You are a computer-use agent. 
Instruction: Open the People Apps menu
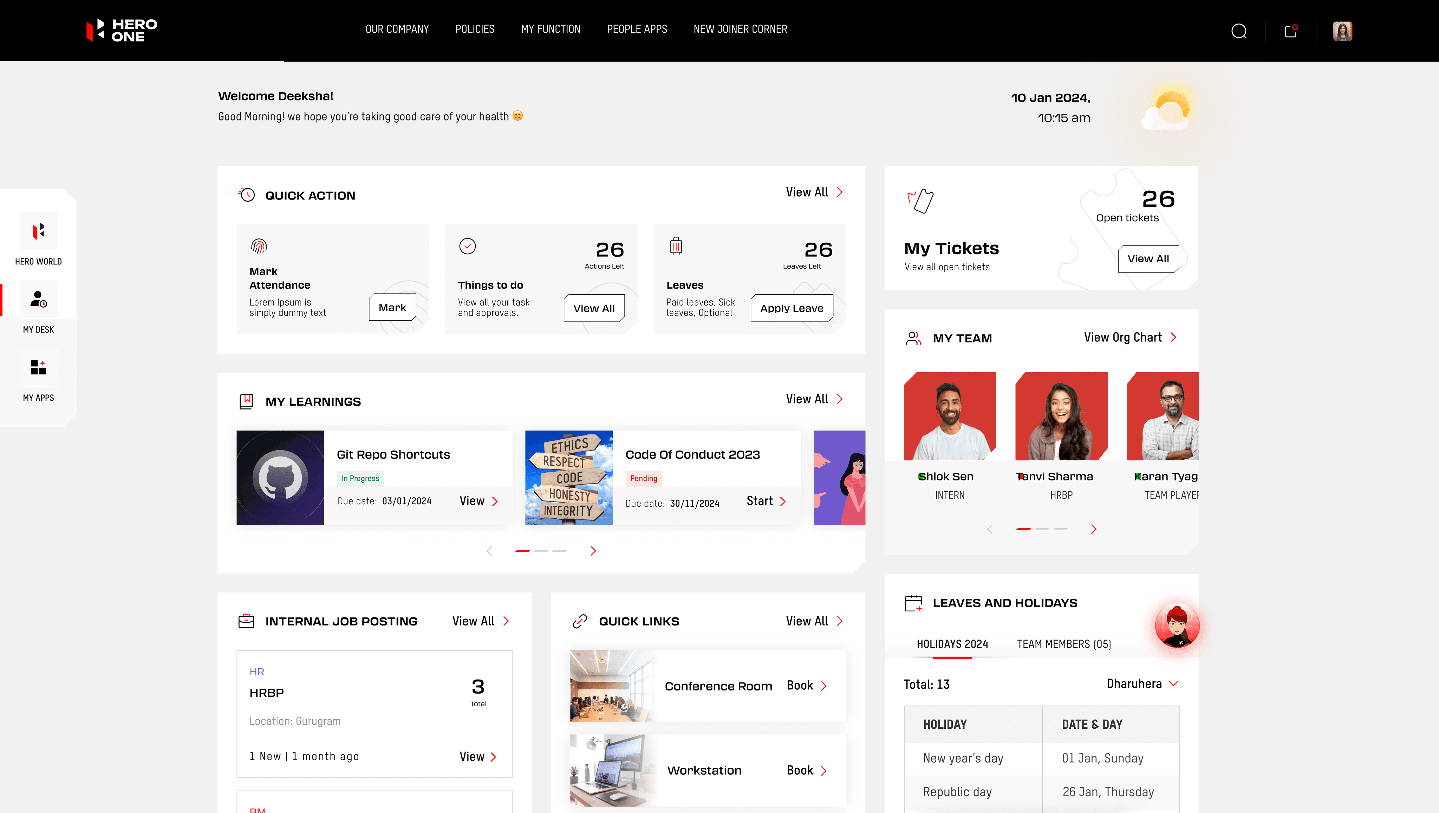point(637,29)
